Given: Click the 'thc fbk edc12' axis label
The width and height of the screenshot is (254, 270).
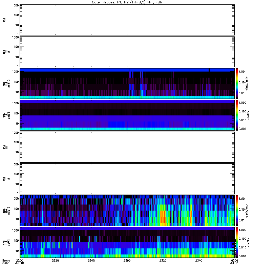Looking at the screenshot, I should click(6, 211).
